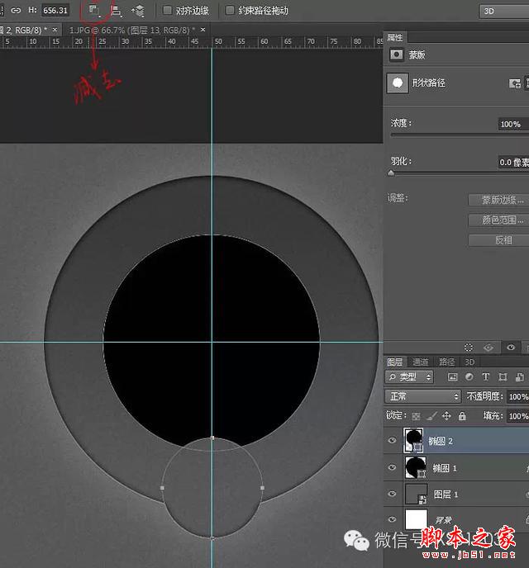Click the 填充 fill value field
This screenshot has width=529, height=568.
pyautogui.click(x=518, y=416)
